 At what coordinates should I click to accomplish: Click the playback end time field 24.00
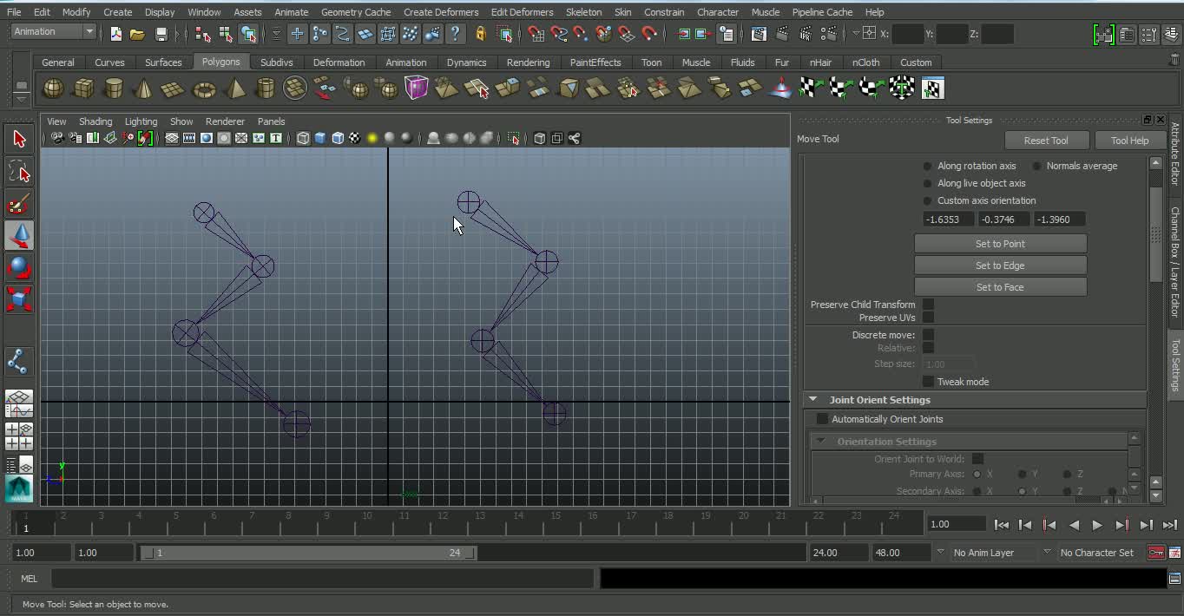[x=839, y=553]
